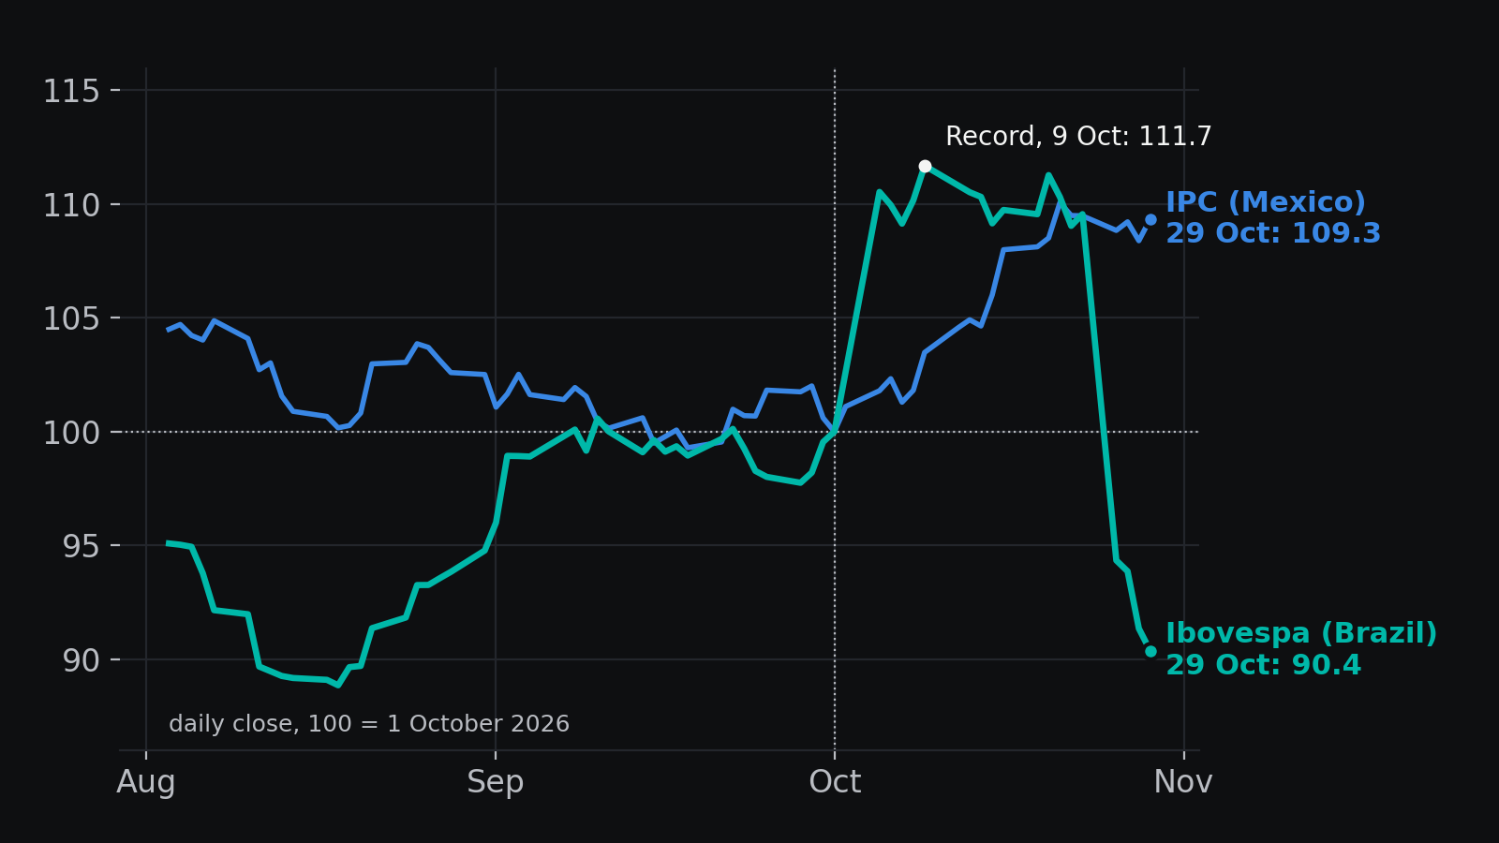The width and height of the screenshot is (1499, 843).
Task: Select the 'IPC (Mexico)' series label
Action: [x=1266, y=202]
